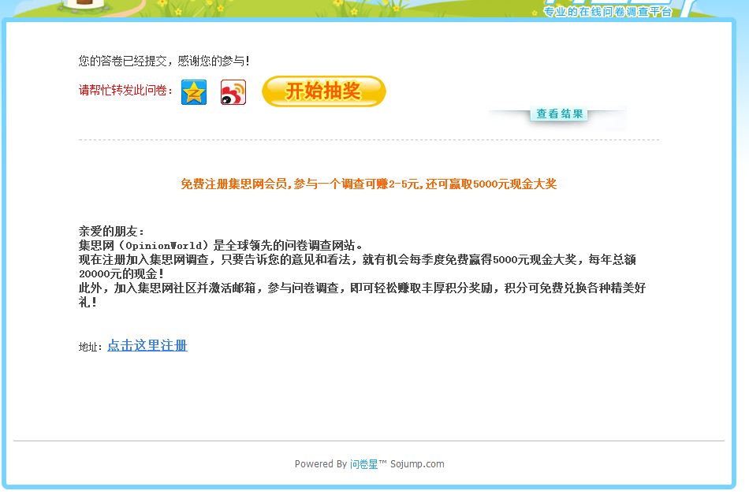The height and width of the screenshot is (502, 749).
Task: Follow the 点击这里注册 registration link
Action: 147,345
